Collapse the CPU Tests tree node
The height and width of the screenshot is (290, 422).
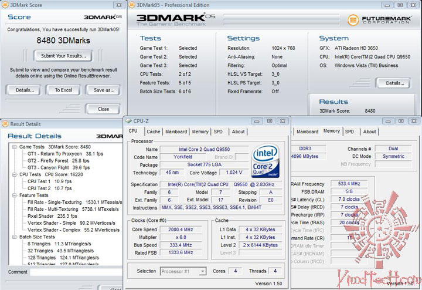14,175
